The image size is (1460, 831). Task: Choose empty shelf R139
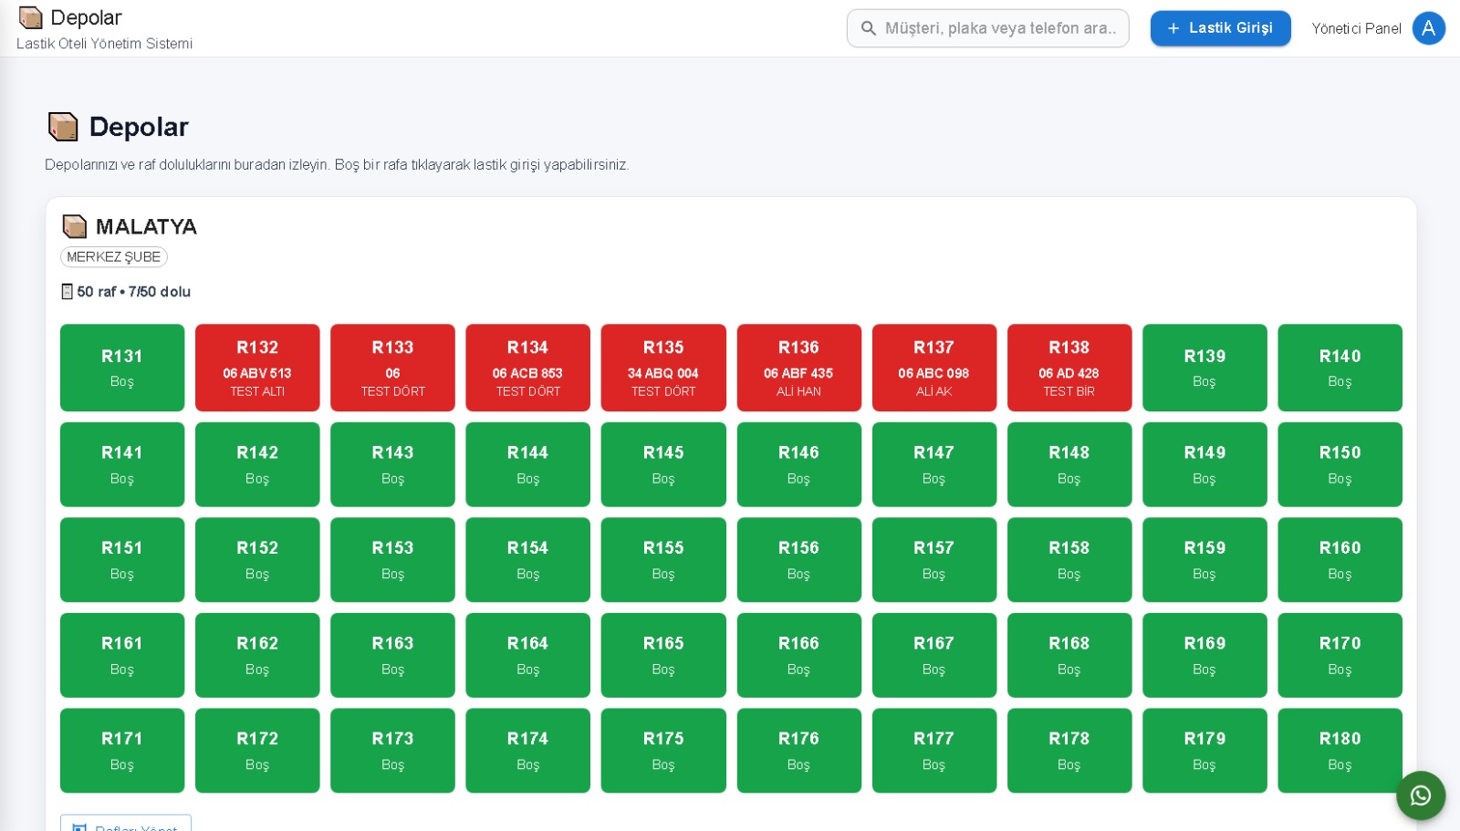1204,368
